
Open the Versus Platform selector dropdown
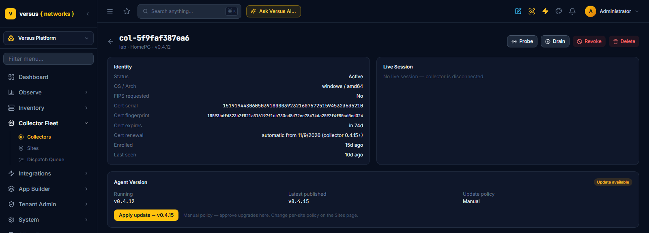pyautogui.click(x=48, y=38)
